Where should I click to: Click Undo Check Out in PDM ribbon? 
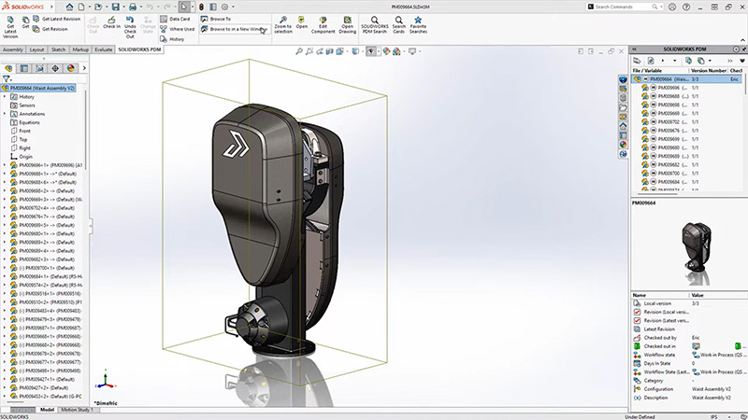[x=130, y=22]
